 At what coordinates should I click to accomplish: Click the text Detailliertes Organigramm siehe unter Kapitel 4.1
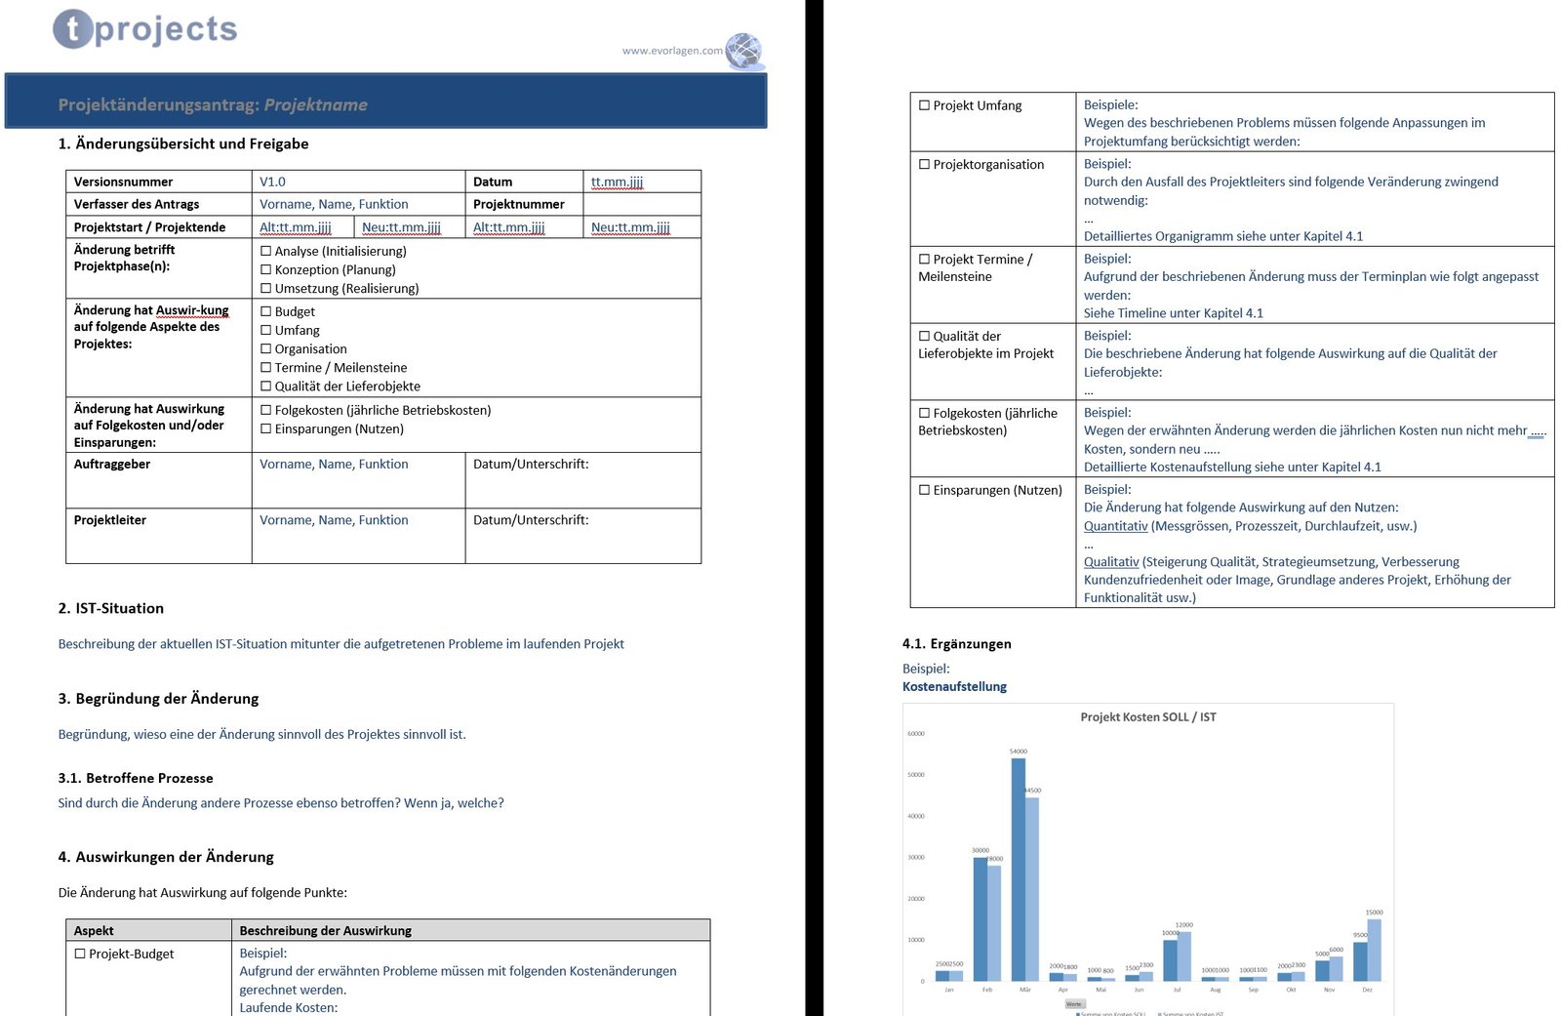1223,236
